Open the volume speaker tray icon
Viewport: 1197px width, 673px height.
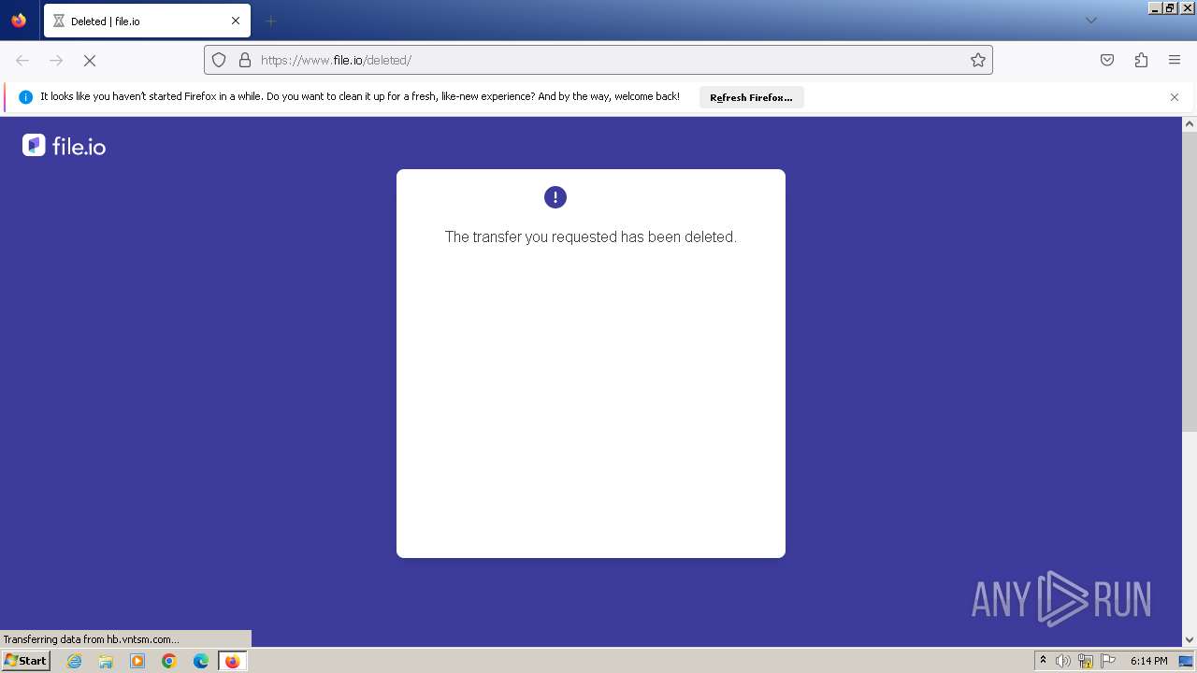pyautogui.click(x=1063, y=661)
